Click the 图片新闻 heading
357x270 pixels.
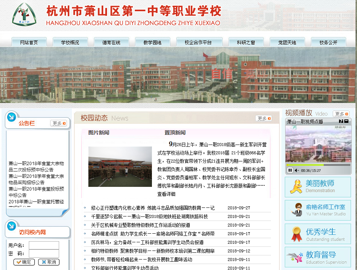pyautogui.click(x=99, y=133)
